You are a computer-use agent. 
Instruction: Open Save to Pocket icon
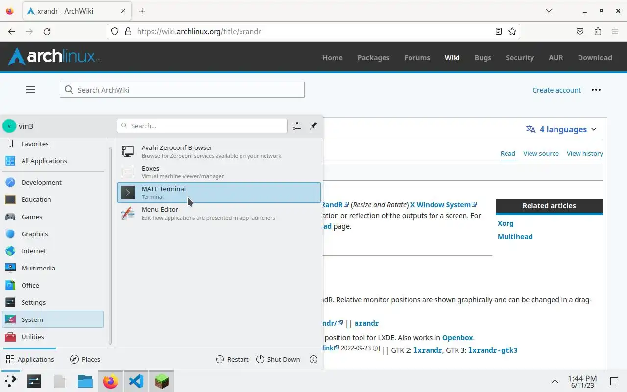[x=580, y=31]
